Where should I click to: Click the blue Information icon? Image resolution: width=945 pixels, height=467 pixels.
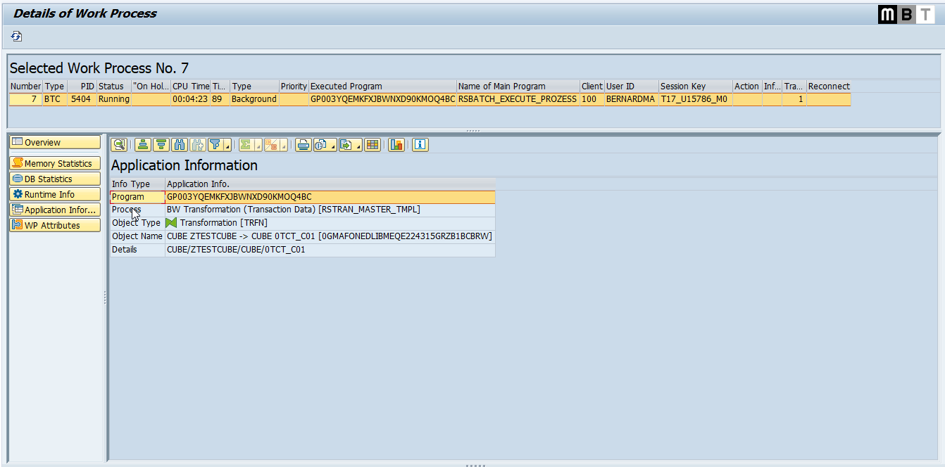click(x=420, y=145)
